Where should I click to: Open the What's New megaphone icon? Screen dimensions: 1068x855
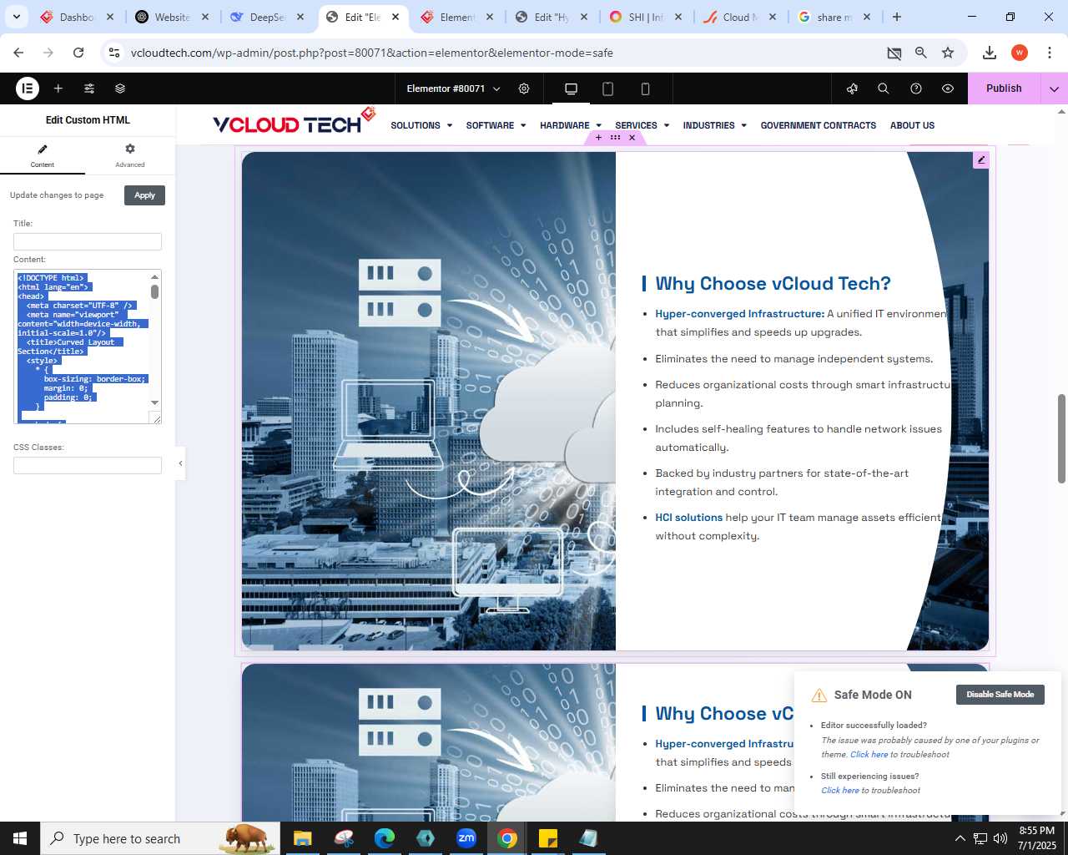(852, 89)
